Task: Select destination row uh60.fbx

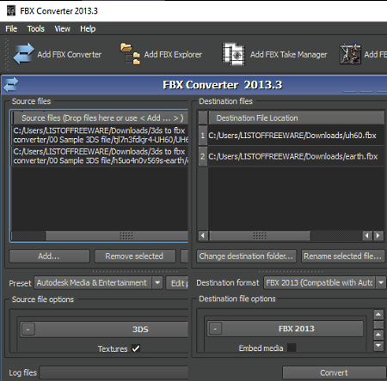Action: [296, 136]
